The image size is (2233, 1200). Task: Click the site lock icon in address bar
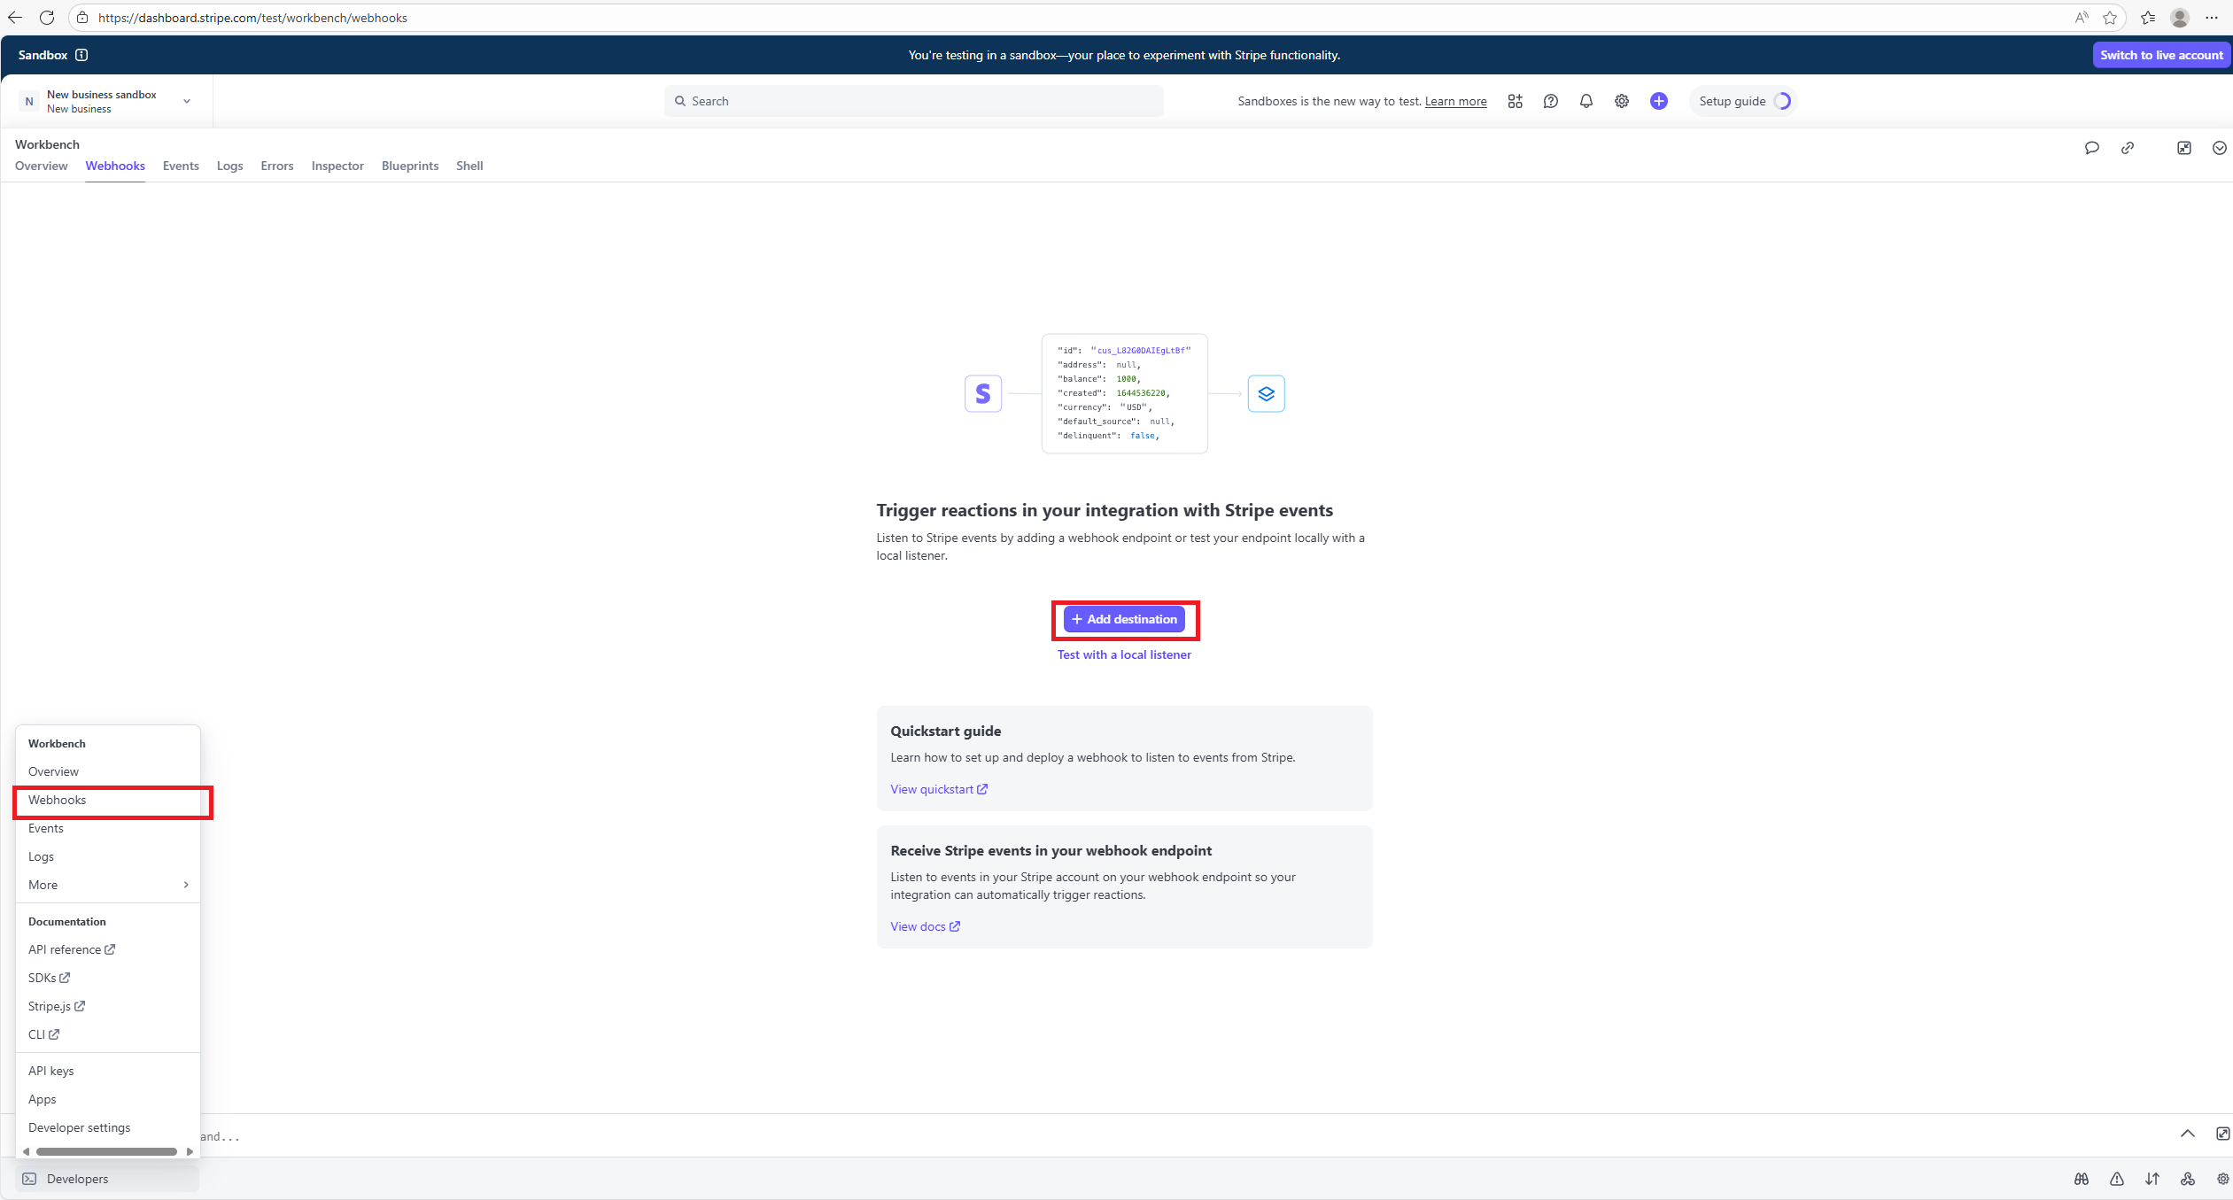pyautogui.click(x=82, y=18)
